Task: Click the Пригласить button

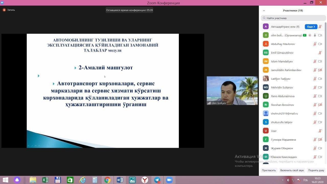Action: pyautogui.click(x=269, y=170)
